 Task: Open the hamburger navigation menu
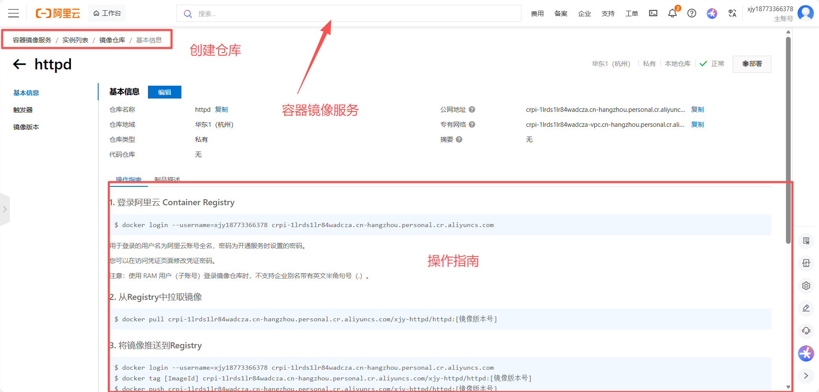coord(14,13)
